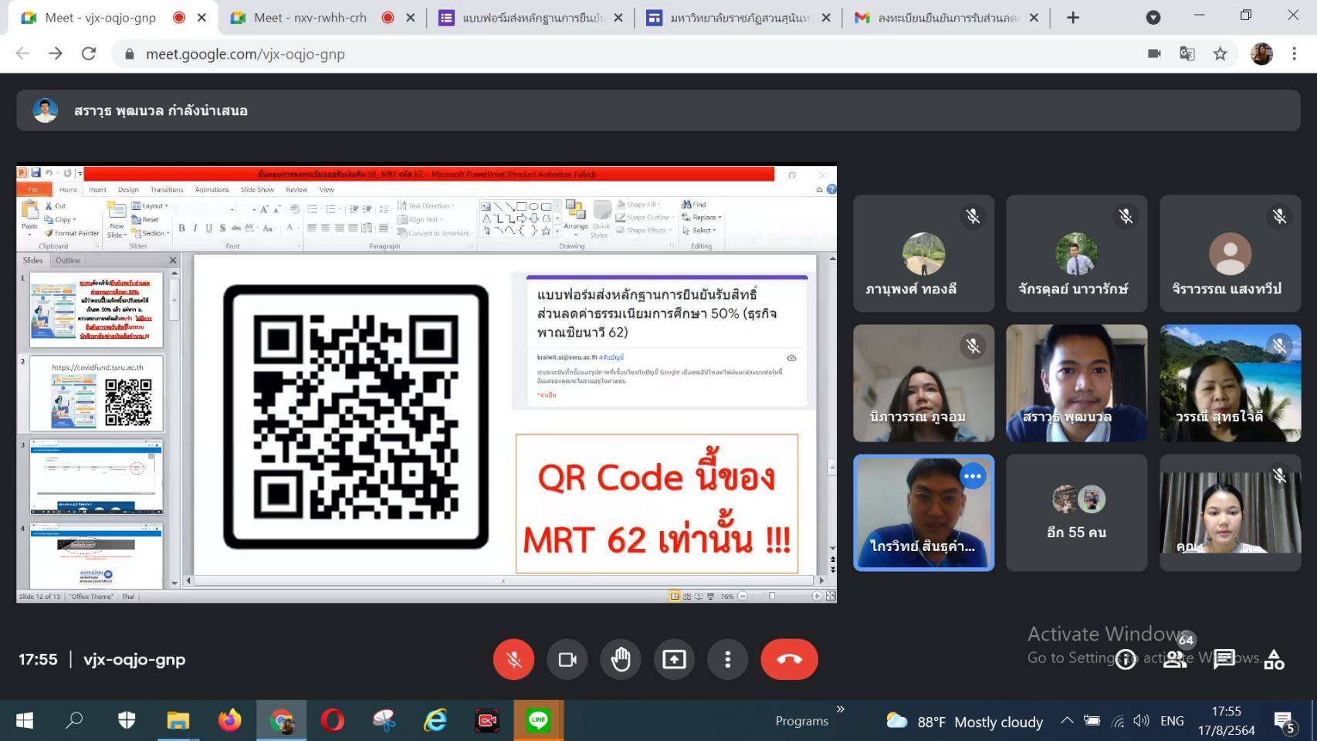1317x741 pixels.
Task: Expand the Programs toolbar chevron
Action: click(840, 709)
